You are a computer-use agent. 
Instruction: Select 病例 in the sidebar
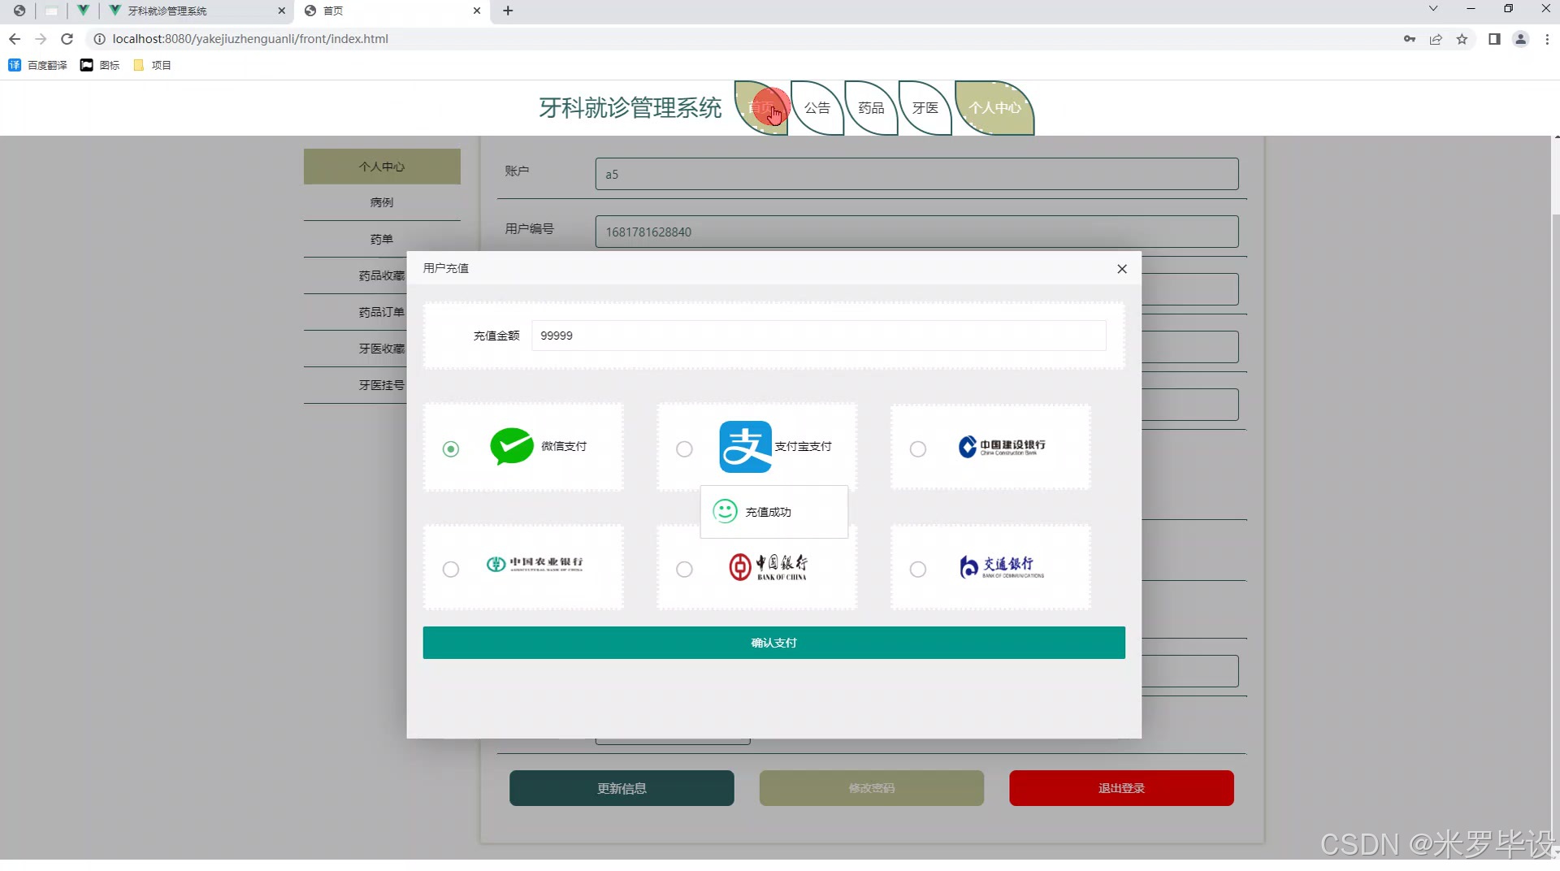click(382, 202)
